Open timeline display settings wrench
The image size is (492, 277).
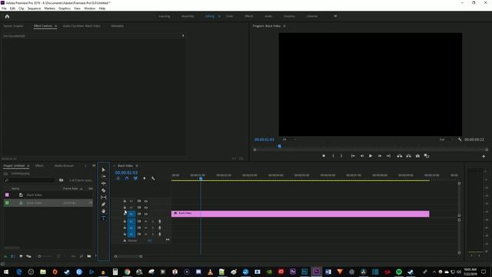(x=153, y=179)
